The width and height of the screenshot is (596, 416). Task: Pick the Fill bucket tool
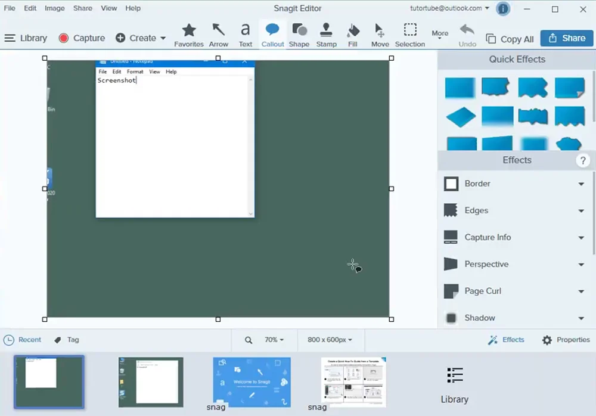click(x=353, y=35)
